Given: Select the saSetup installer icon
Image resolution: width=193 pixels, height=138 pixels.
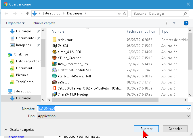Looking at the screenshot, I should click(54, 82).
